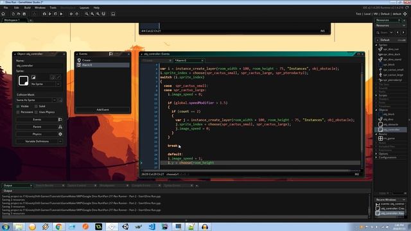This screenshot has height=231, width=411.
Task: Collapse the Sprites folder in Resources
Action: (x=377, y=45)
